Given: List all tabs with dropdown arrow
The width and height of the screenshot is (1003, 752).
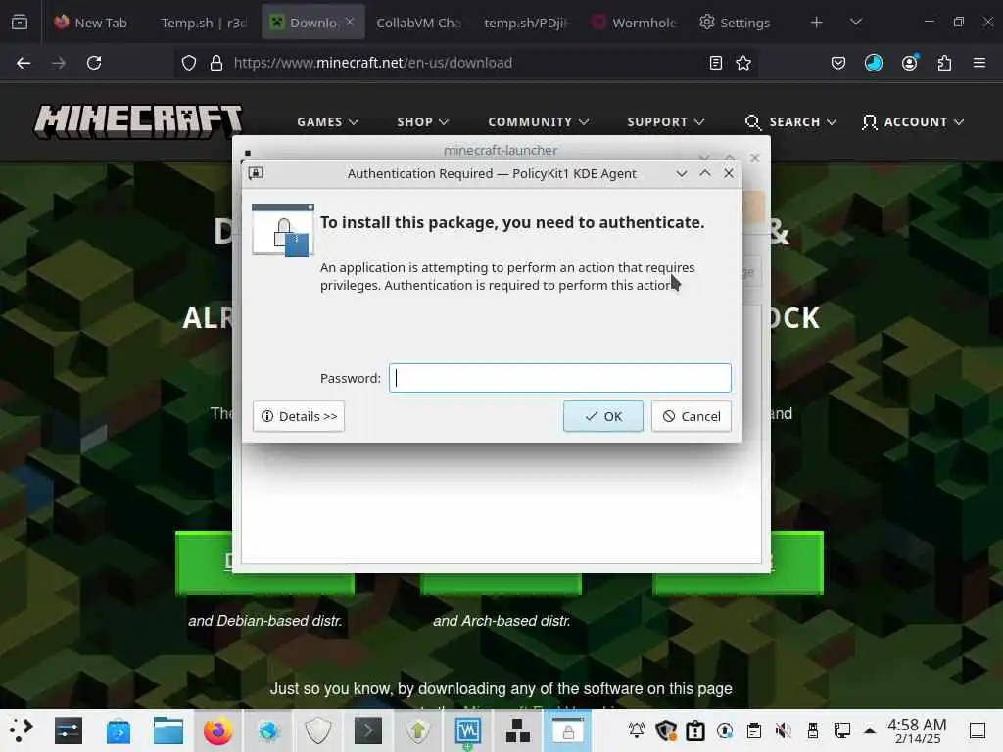Looking at the screenshot, I should [x=856, y=23].
